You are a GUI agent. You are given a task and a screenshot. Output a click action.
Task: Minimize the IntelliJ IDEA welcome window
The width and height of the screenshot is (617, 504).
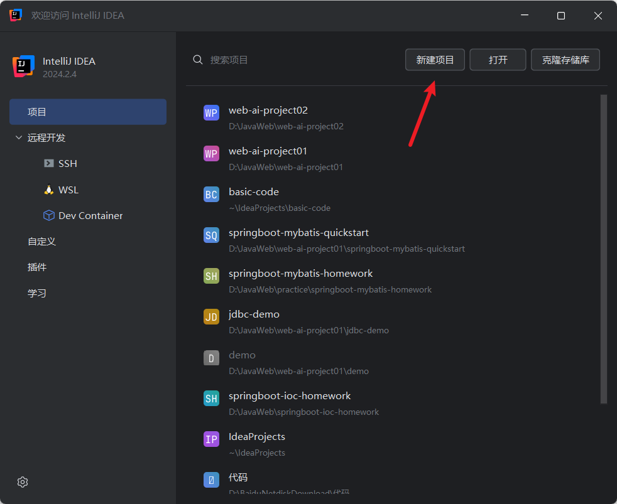point(525,15)
